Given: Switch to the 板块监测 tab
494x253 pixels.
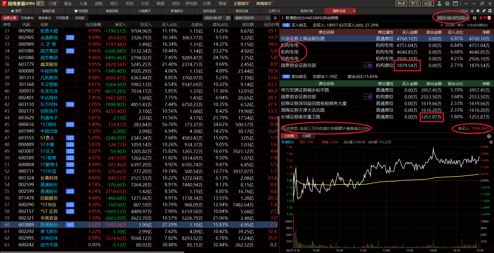Looking at the screenshot, I should [209, 11].
